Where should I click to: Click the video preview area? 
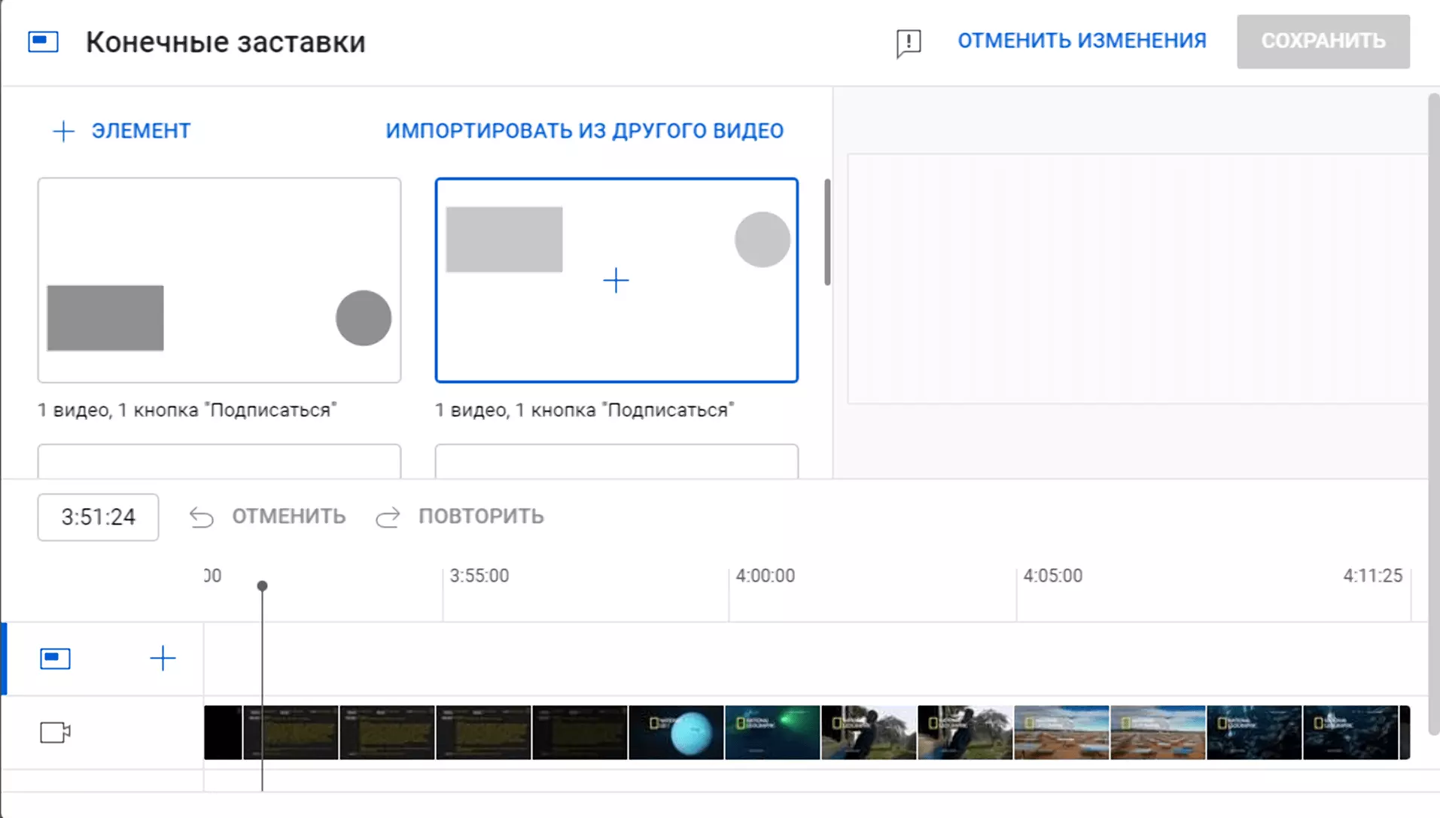1137,278
